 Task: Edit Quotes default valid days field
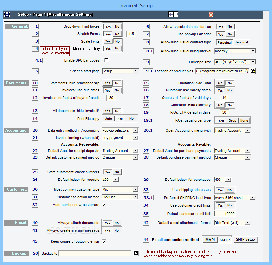click(x=224, y=98)
